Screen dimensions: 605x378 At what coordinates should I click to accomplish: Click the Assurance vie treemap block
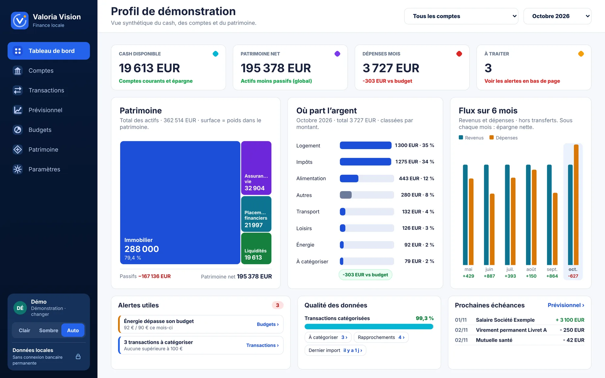tap(256, 168)
